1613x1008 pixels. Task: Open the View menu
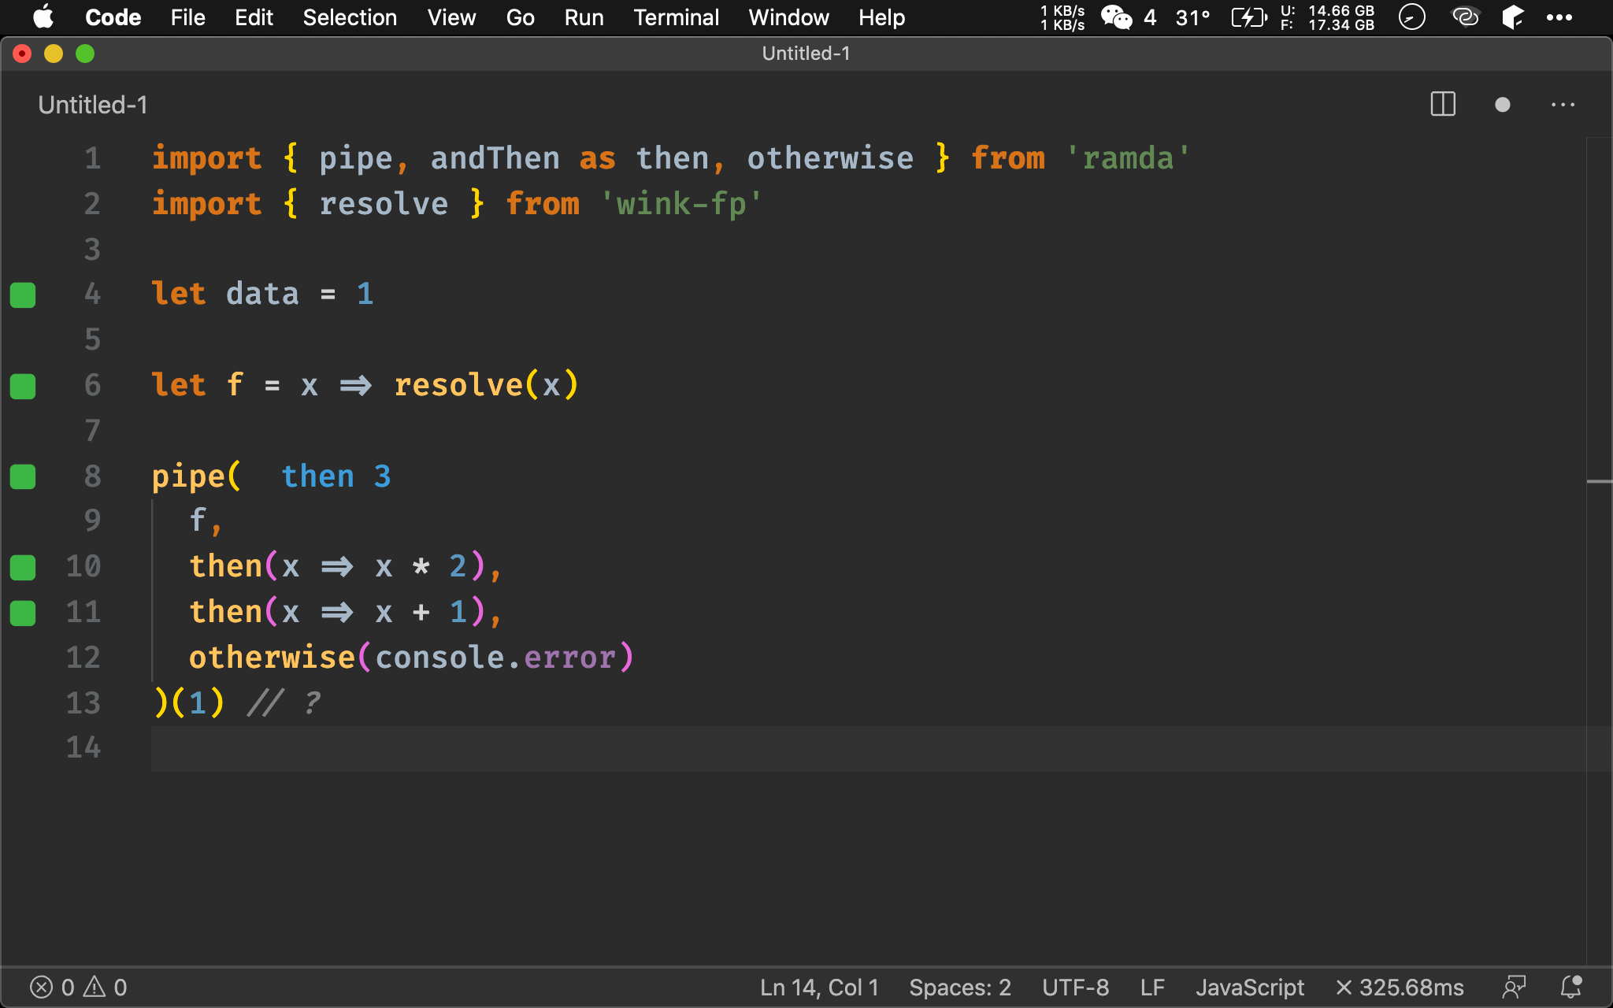(451, 17)
